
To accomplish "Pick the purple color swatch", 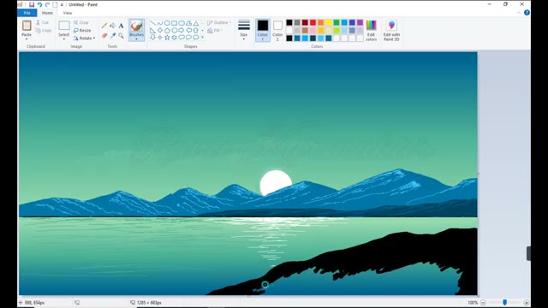I will click(x=360, y=23).
